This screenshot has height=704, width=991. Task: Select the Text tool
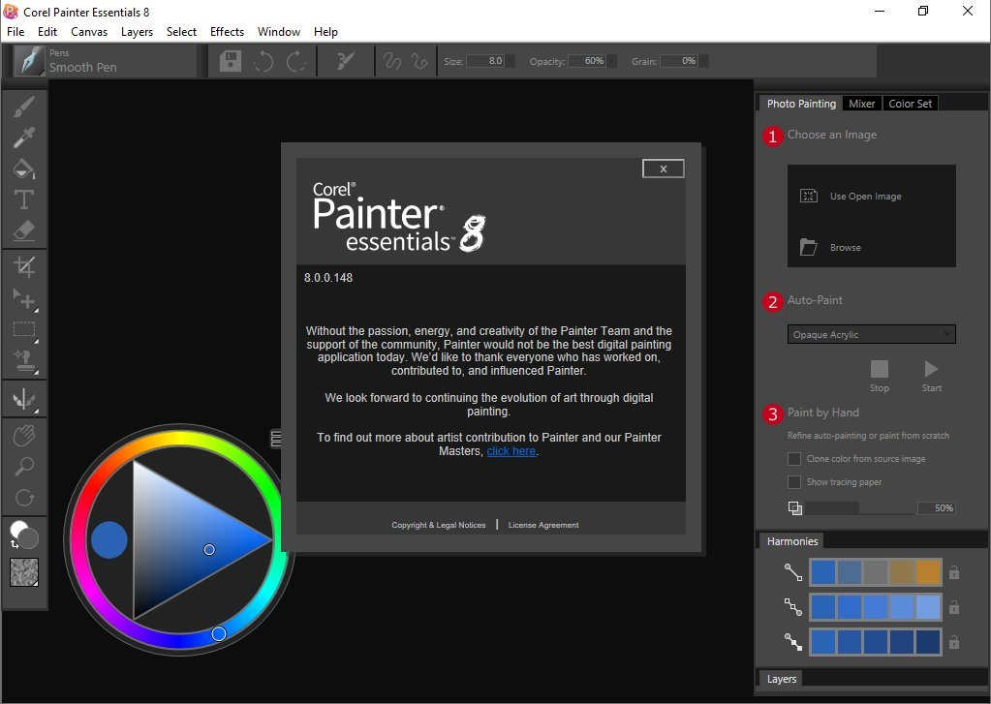(x=24, y=199)
